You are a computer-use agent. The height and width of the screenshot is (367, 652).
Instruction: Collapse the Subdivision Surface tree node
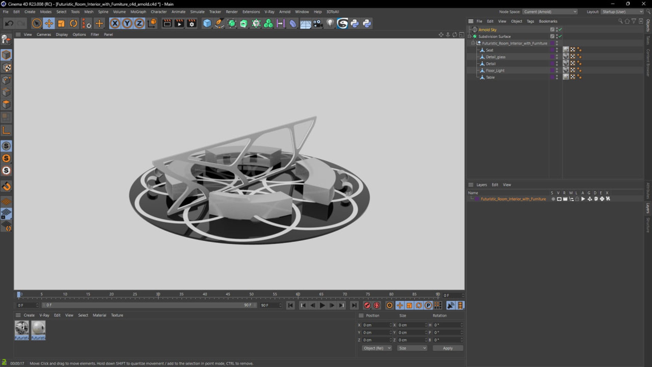[470, 36]
